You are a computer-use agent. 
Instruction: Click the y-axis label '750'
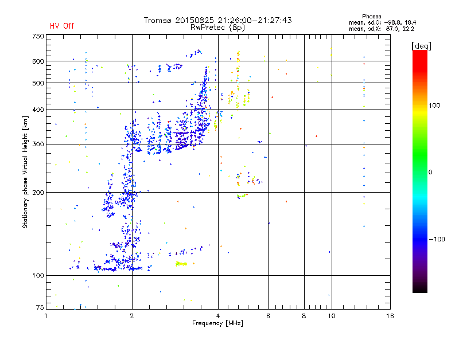38,36
